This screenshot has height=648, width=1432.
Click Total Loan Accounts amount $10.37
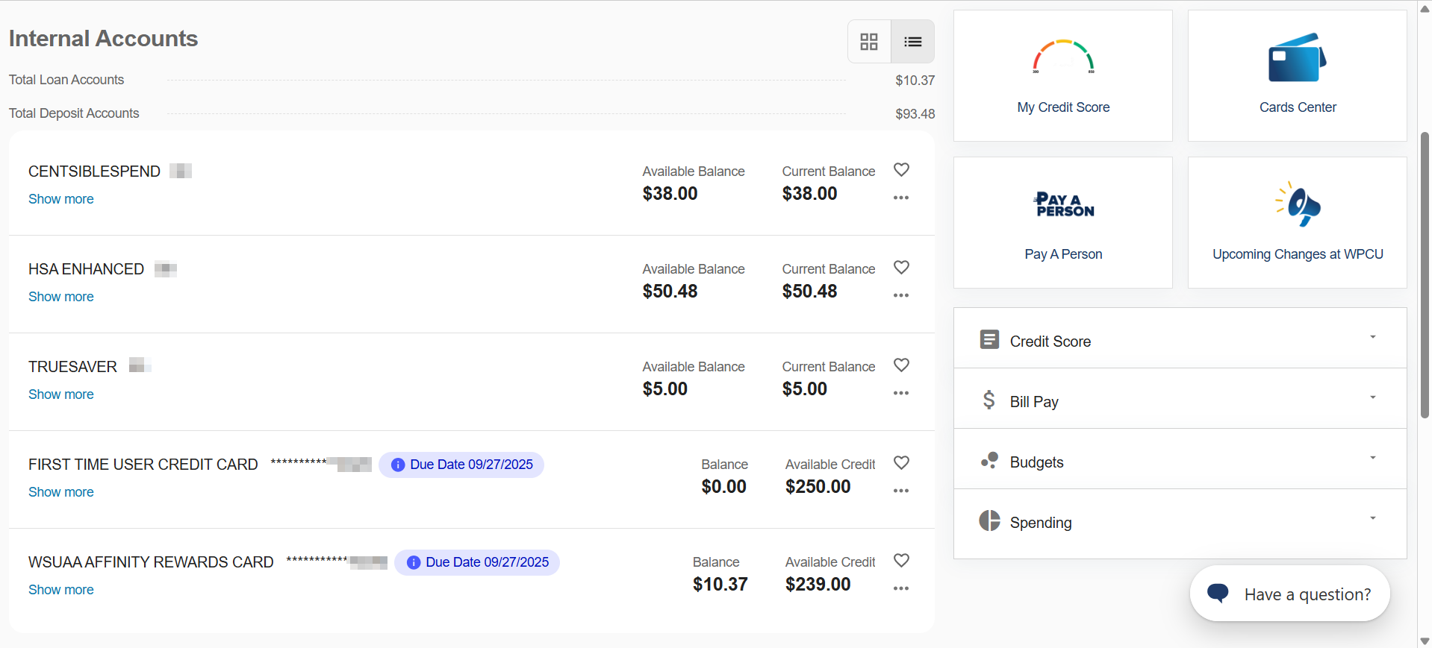tap(915, 81)
